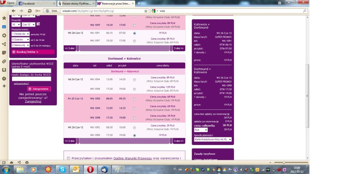Open Paint from the taskbar
The width and height of the screenshot is (357, 174).
[x=119, y=169]
